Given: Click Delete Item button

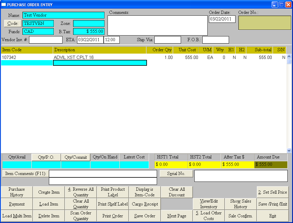Looking at the screenshot, I should [x=49, y=216].
